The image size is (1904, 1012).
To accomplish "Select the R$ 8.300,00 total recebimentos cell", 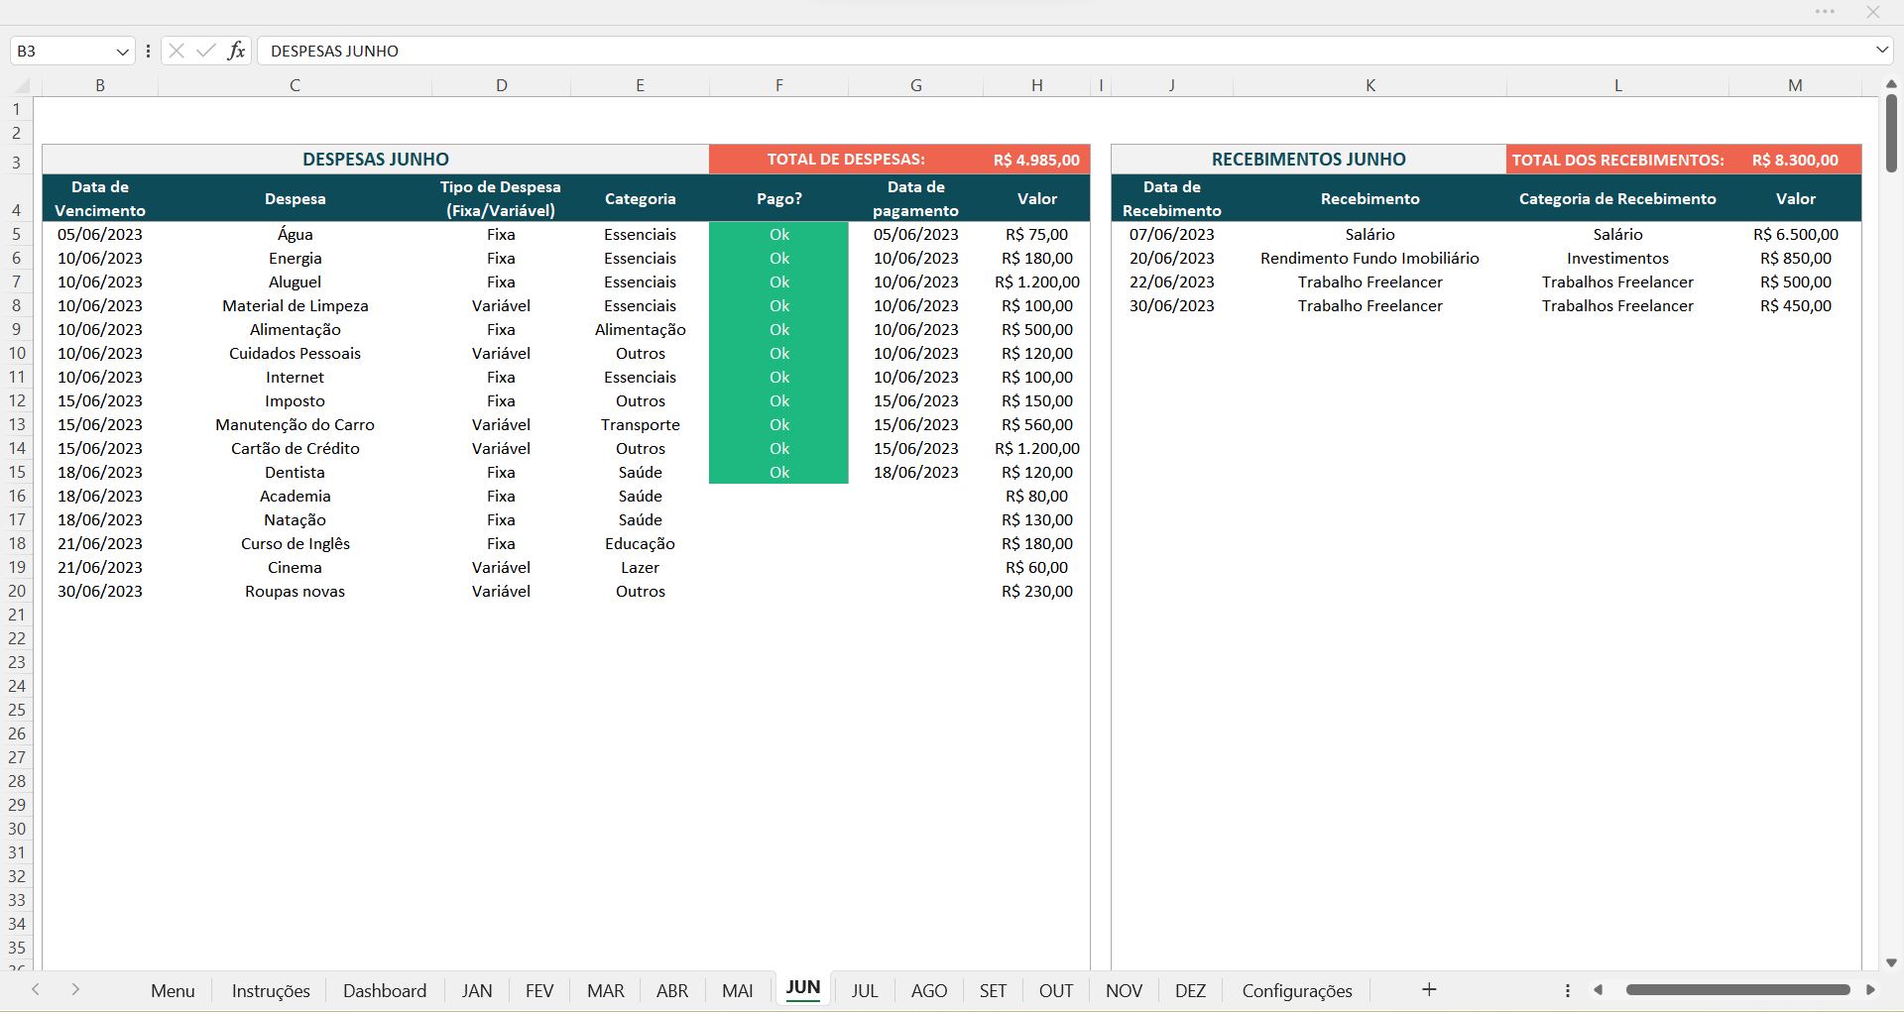I will pos(1795,160).
